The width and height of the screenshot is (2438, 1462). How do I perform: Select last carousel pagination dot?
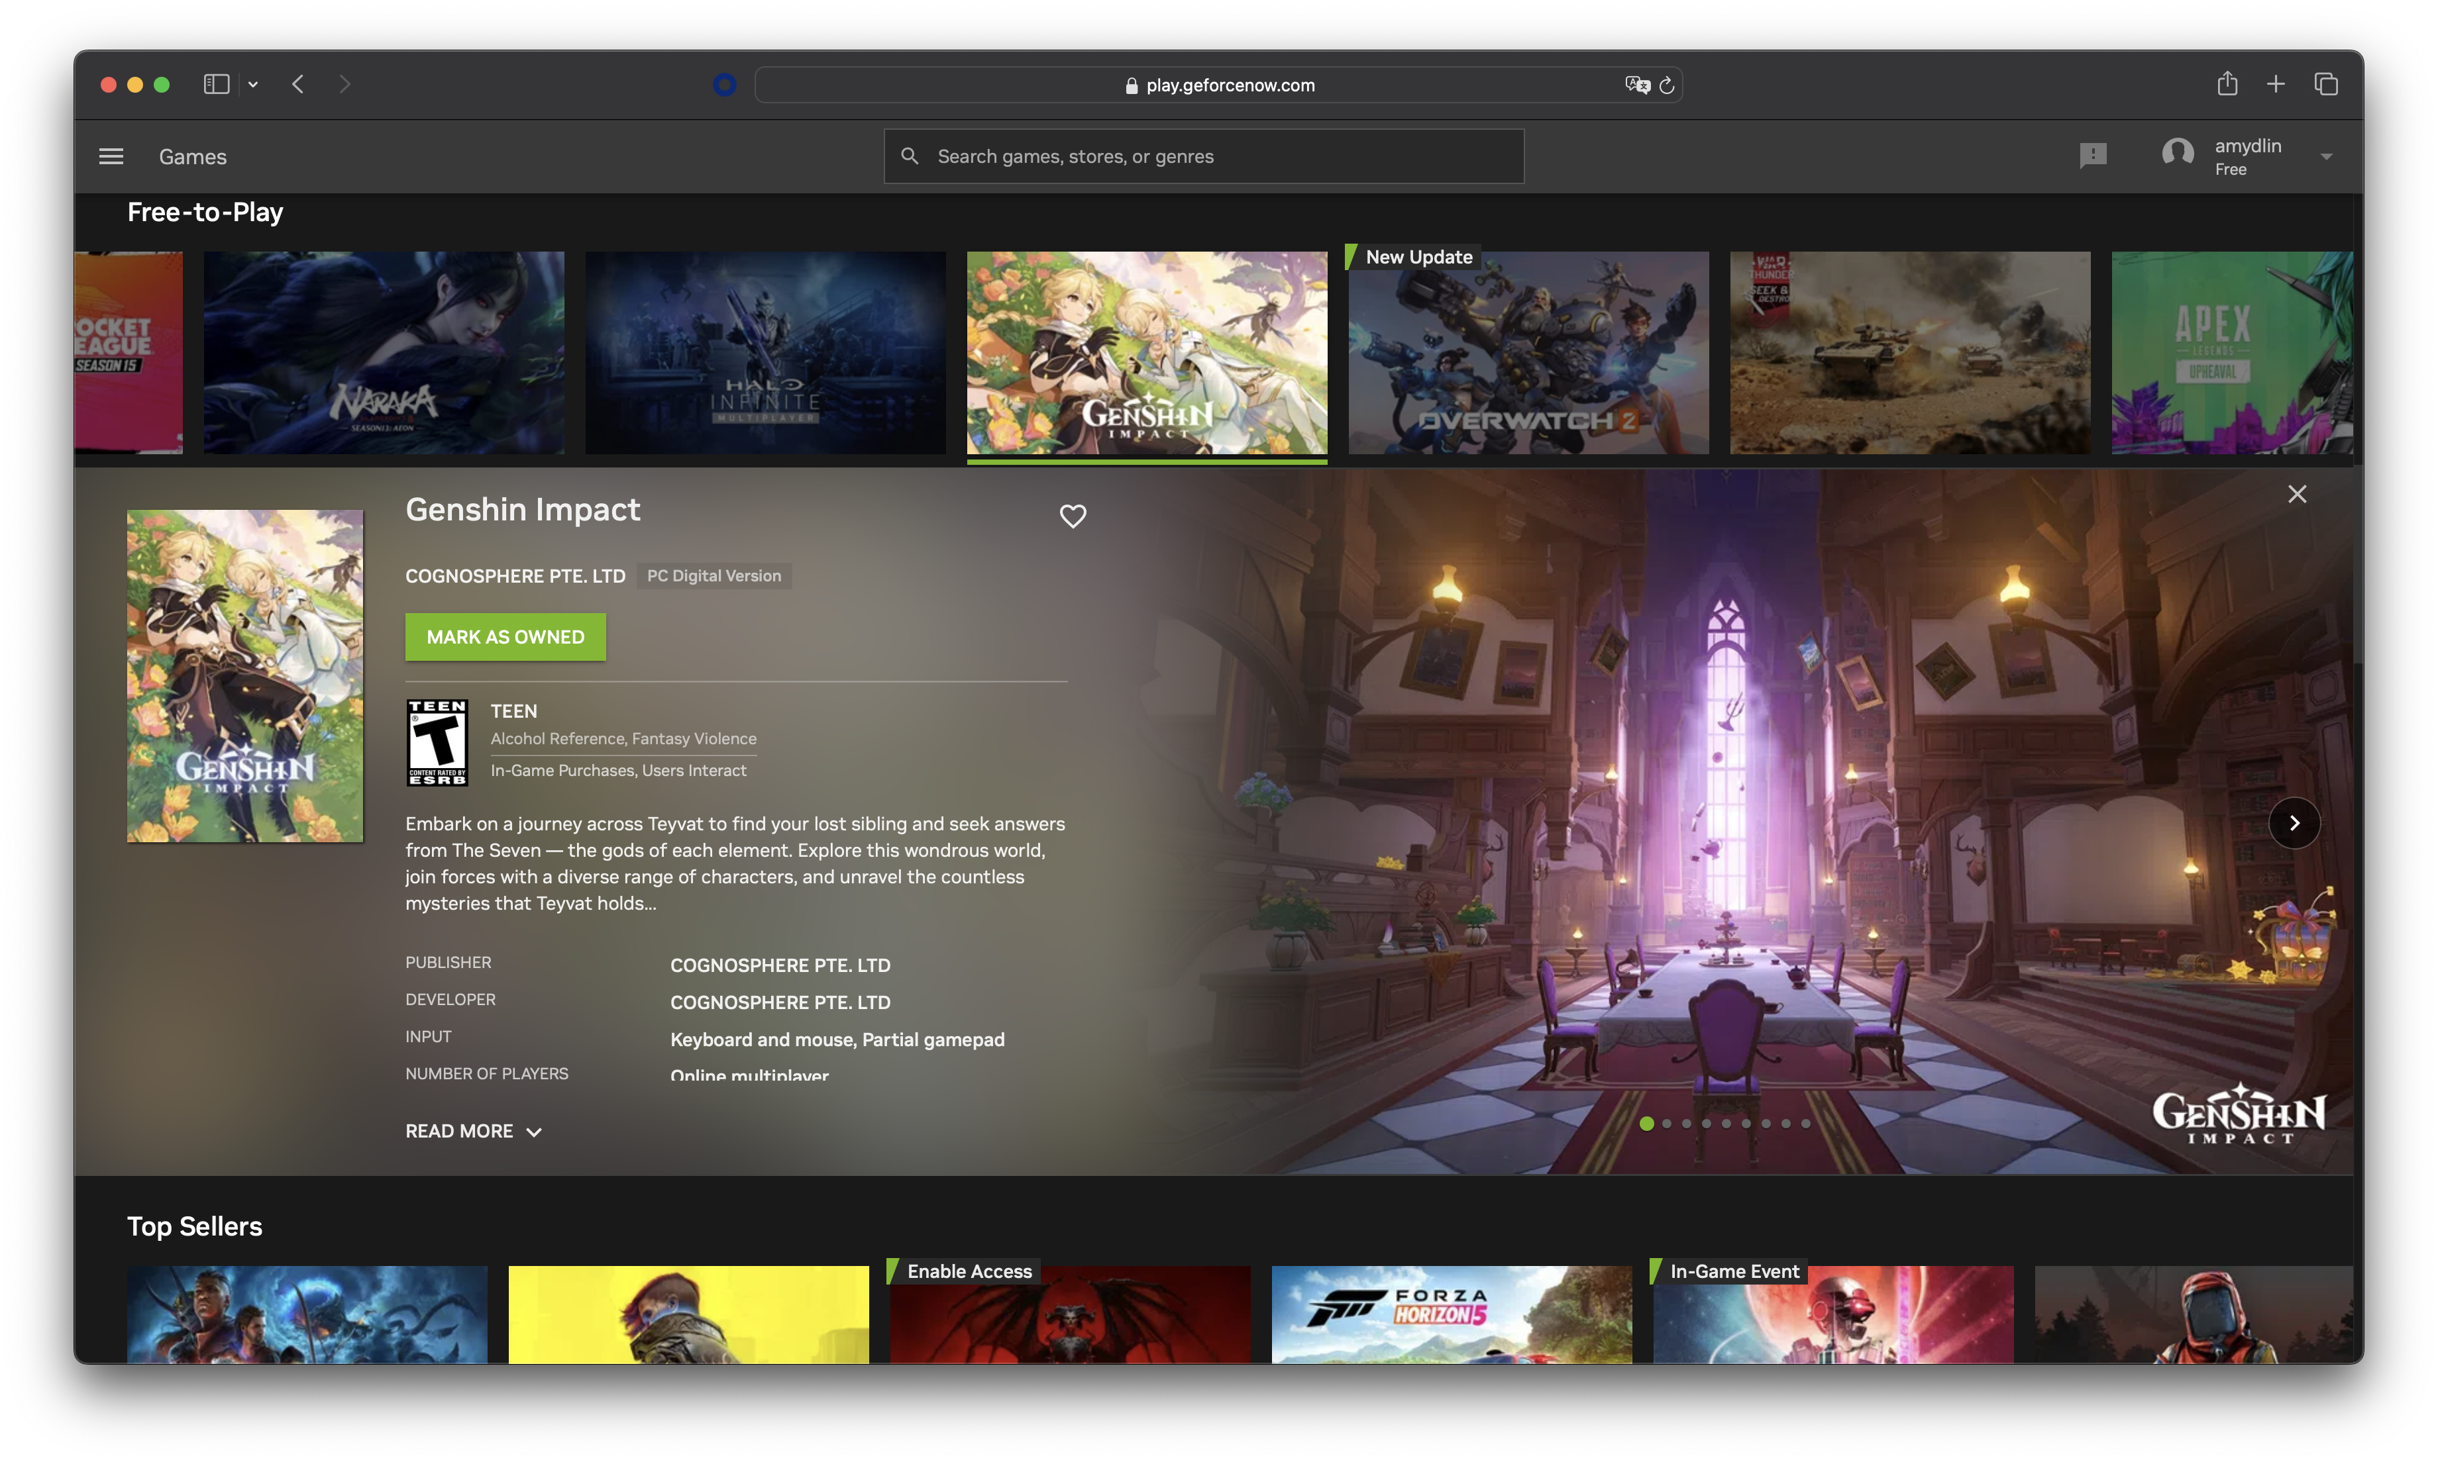(x=1805, y=1123)
